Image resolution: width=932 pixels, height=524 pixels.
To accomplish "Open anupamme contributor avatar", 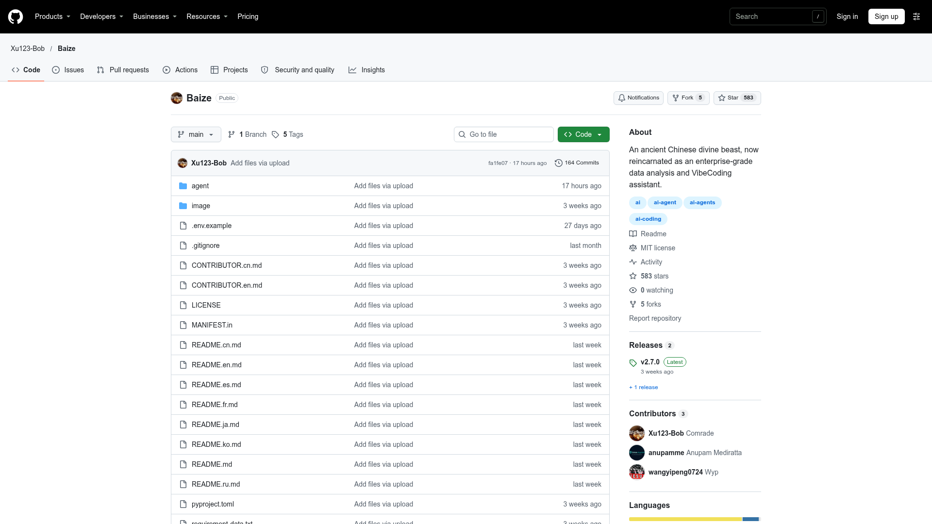I will point(637,453).
